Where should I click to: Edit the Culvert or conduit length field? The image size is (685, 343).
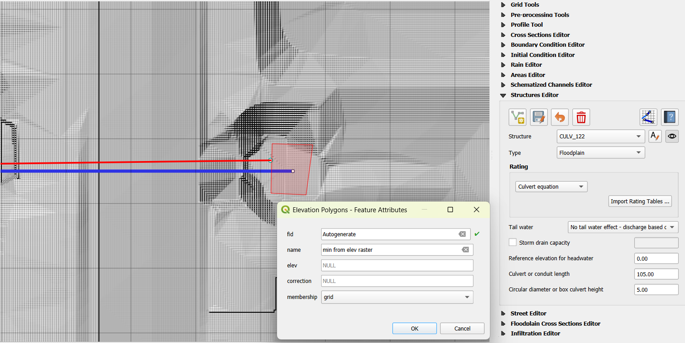click(x=656, y=274)
